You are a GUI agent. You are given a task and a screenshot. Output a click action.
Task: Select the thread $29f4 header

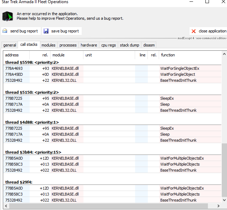(x=19, y=182)
